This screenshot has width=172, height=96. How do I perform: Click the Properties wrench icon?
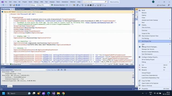coord(139,89)
